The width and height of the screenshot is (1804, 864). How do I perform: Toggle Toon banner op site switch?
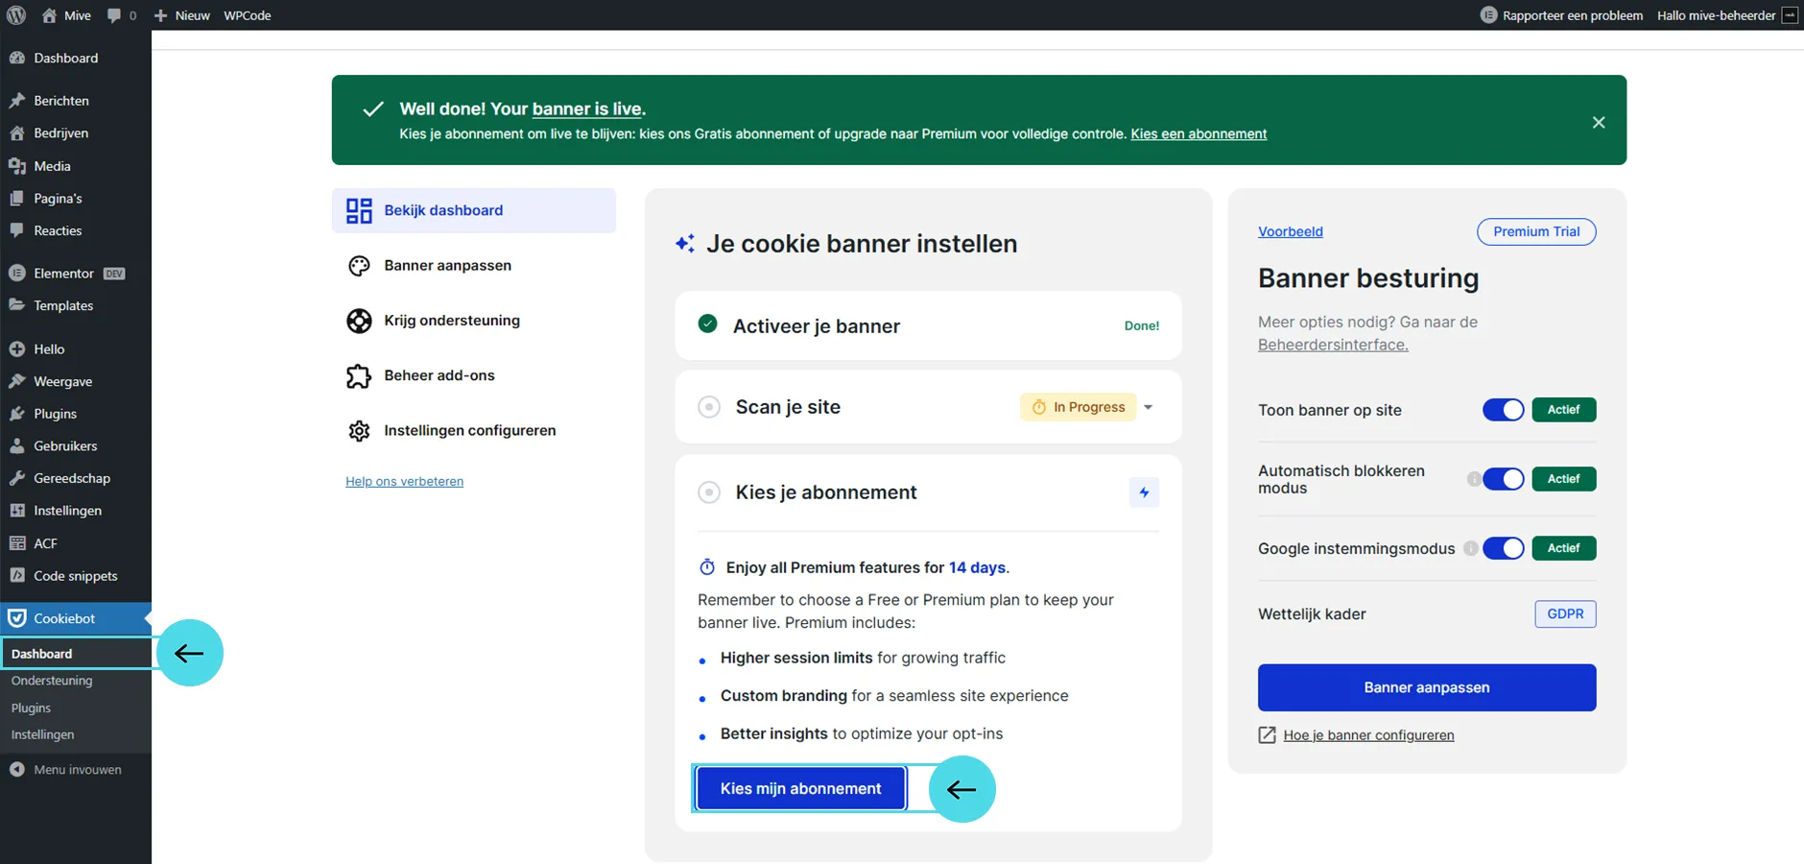(1503, 410)
